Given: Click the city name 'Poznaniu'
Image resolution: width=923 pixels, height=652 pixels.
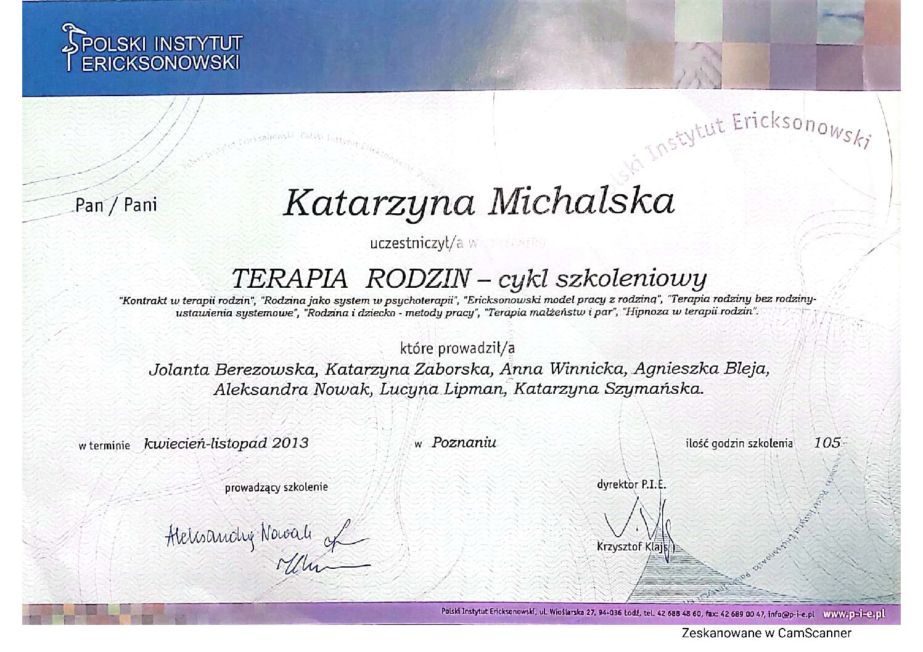Looking at the screenshot, I should (464, 442).
